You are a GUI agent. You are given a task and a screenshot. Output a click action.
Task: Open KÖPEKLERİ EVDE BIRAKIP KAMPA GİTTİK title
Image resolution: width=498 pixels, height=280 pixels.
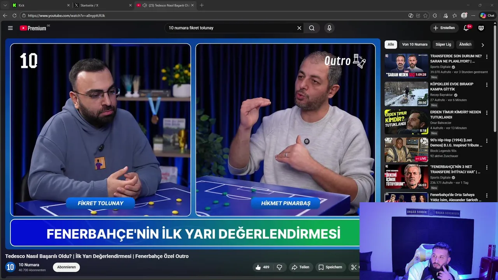pyautogui.click(x=452, y=87)
